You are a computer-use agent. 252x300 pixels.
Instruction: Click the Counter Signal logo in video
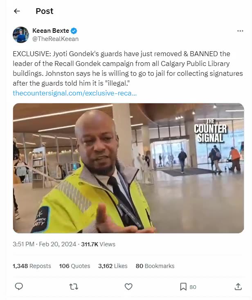[210, 131]
